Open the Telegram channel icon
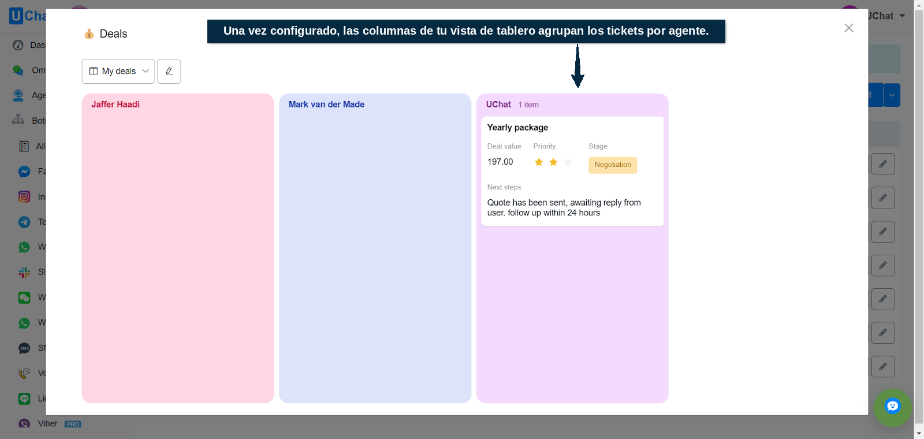This screenshot has height=439, width=924. pyautogui.click(x=24, y=222)
